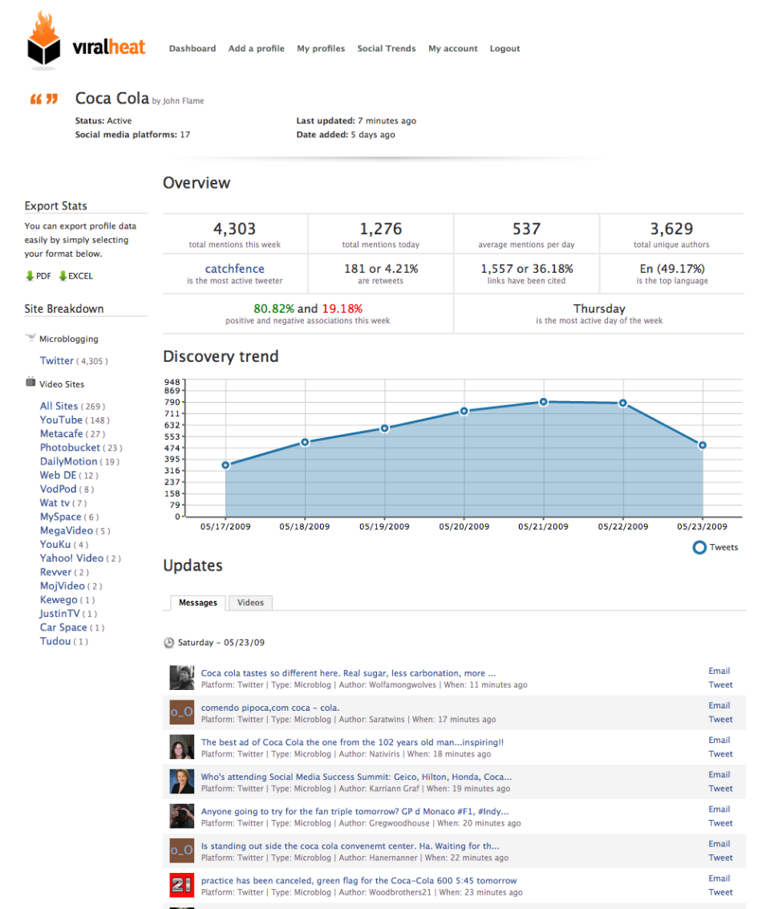
Task: Open the 'comendo pipoca,com coca' message
Action: pyautogui.click(x=270, y=708)
